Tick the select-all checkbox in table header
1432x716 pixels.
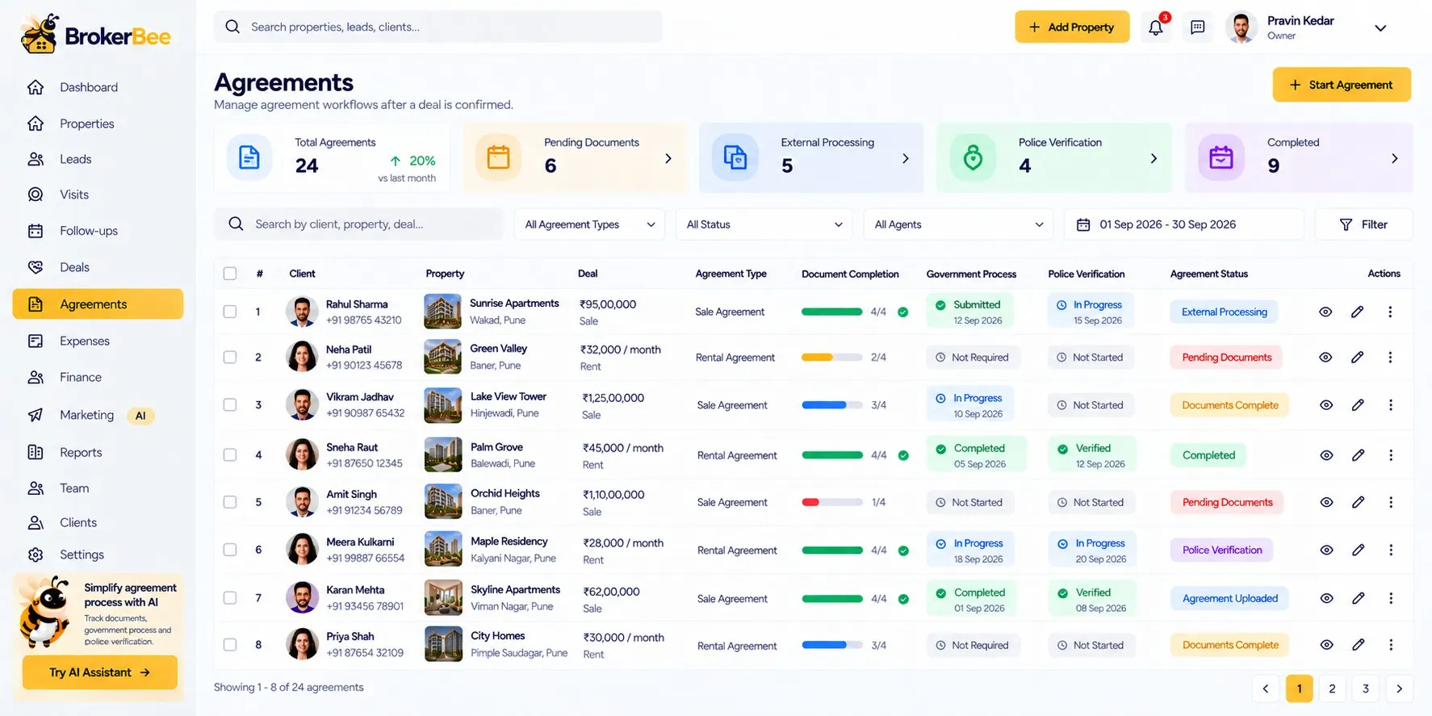230,274
